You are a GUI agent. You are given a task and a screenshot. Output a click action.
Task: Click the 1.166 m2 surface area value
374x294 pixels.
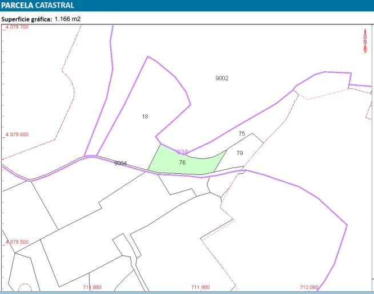click(x=69, y=19)
